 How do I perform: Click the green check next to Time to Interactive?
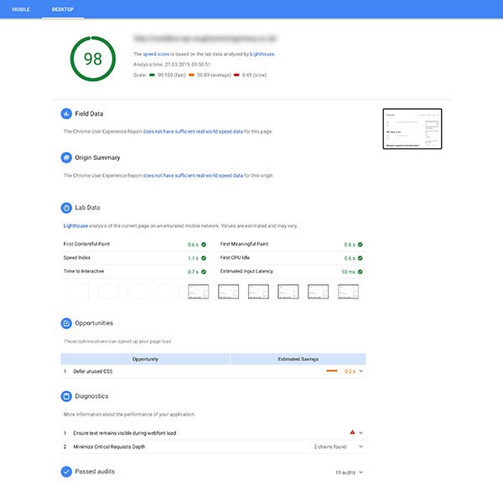click(x=204, y=271)
